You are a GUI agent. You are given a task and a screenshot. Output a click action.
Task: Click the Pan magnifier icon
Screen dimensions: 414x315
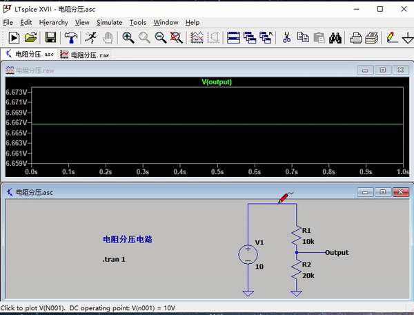(144, 38)
